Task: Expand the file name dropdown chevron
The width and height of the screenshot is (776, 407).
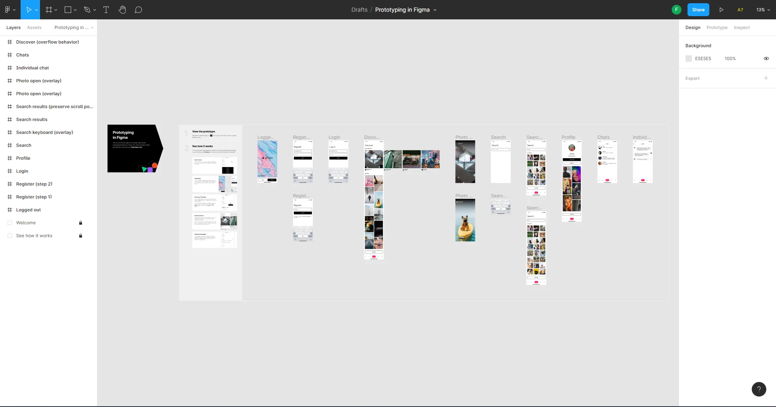Action: coord(435,10)
